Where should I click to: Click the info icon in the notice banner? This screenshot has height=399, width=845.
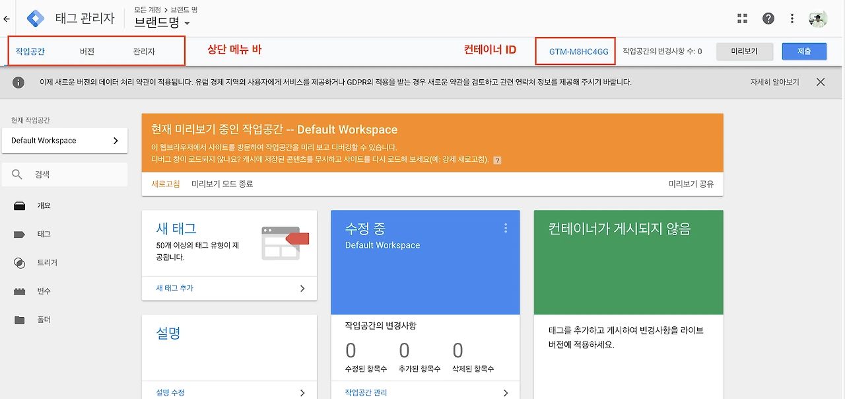[18, 83]
